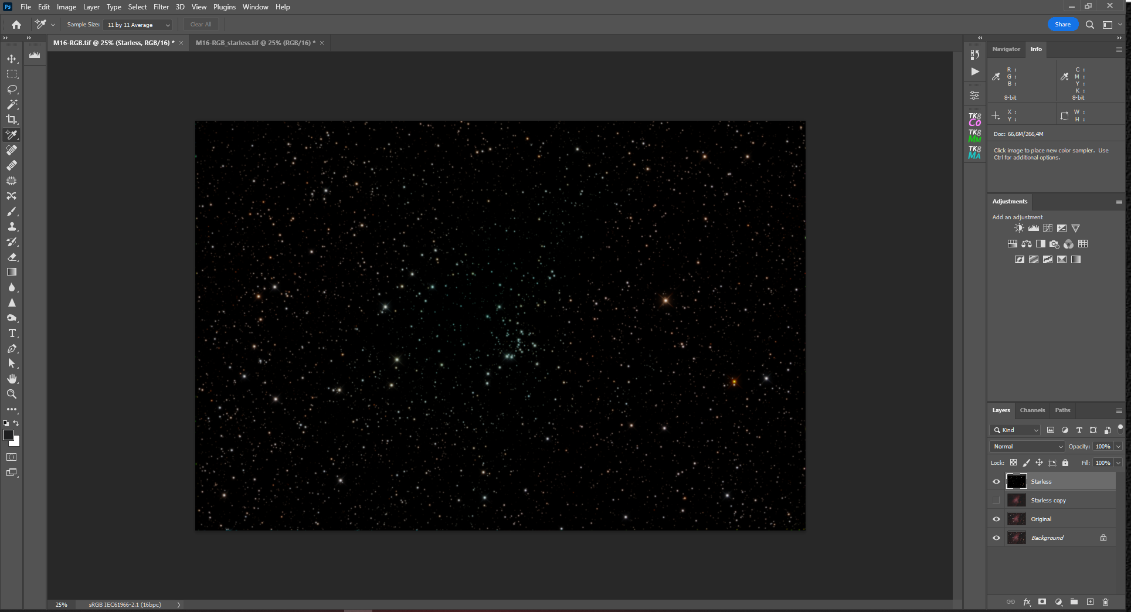Add a Curves adjustment

click(x=1047, y=228)
